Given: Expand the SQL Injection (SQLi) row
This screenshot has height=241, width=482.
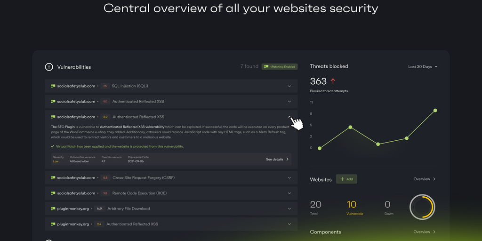Looking at the screenshot, I should click(x=289, y=86).
